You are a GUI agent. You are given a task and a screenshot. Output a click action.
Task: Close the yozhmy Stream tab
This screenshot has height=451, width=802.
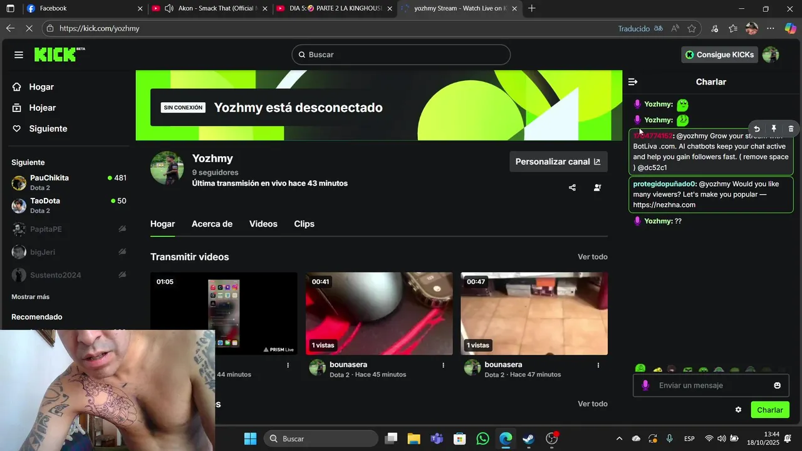(x=514, y=8)
